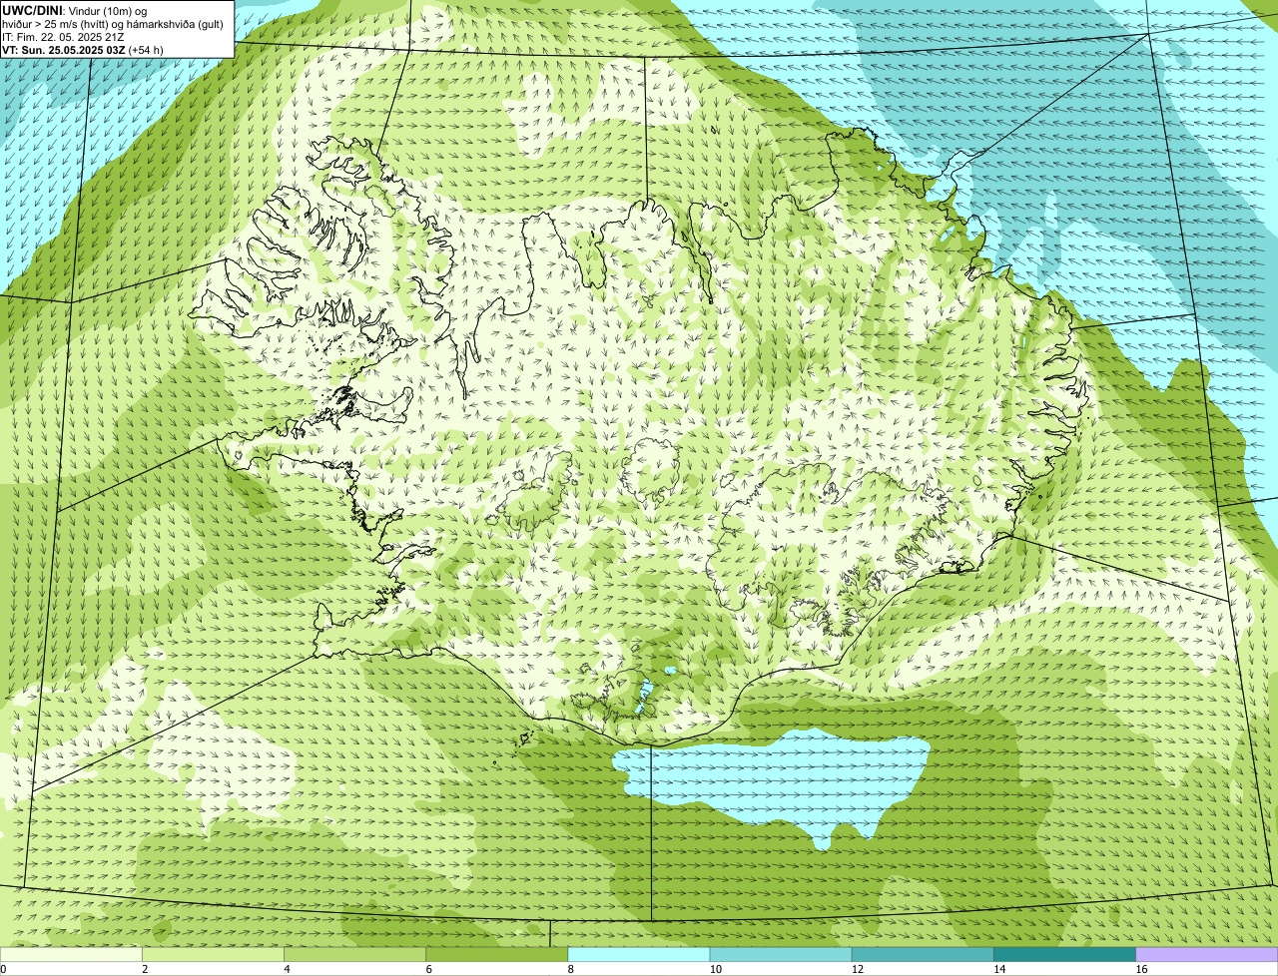Click the purple legend swatch above 16
Viewport: 1278px width, 976px height.
coord(1206,955)
